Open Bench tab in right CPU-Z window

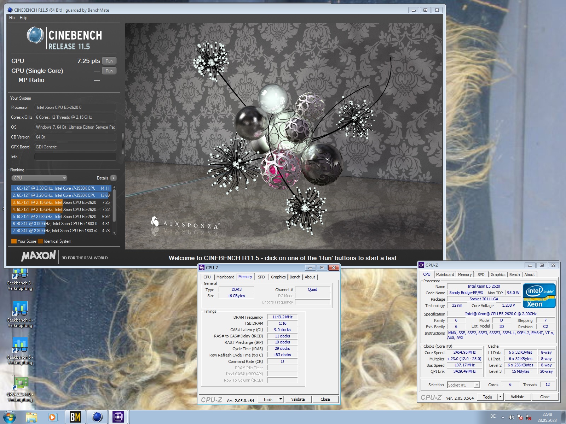tap(514, 275)
